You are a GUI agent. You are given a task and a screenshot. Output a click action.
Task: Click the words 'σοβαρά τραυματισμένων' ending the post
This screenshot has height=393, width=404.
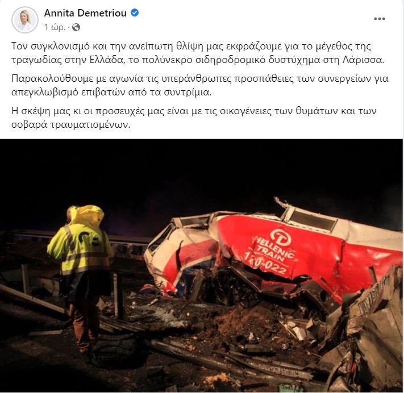click(x=71, y=125)
